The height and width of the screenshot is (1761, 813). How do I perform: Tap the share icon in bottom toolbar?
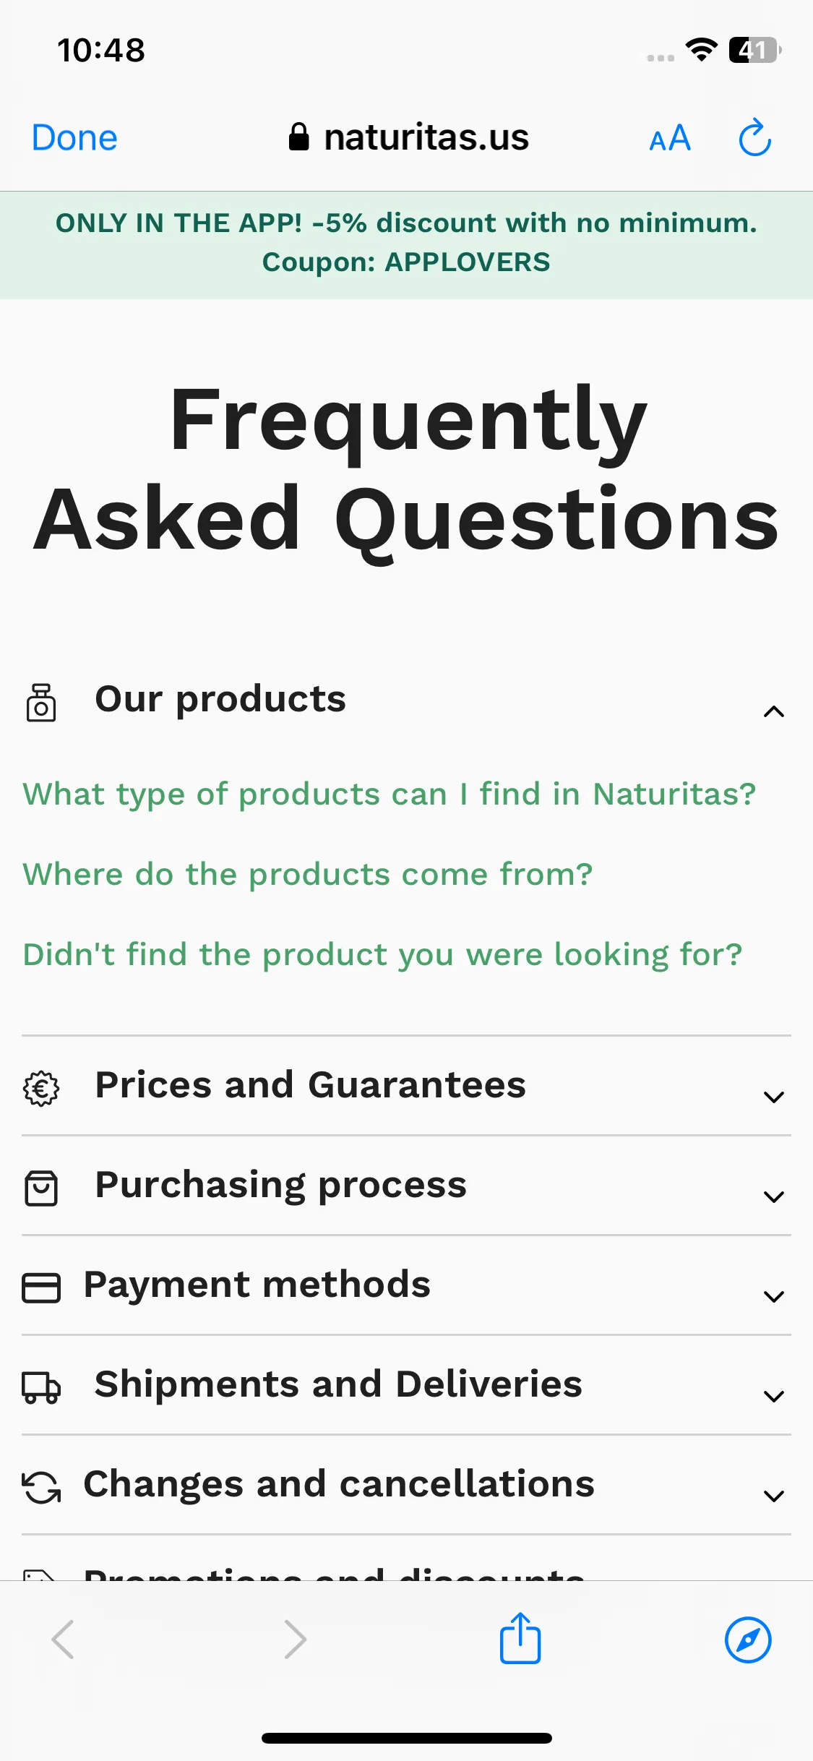point(520,1638)
